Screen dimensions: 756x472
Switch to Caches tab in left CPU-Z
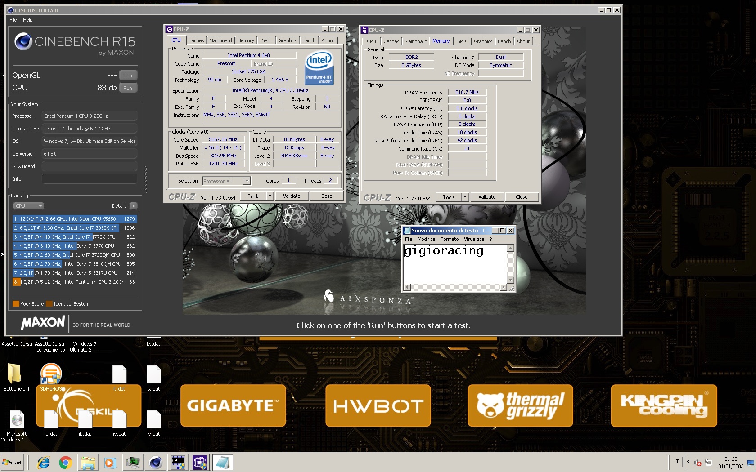click(196, 40)
